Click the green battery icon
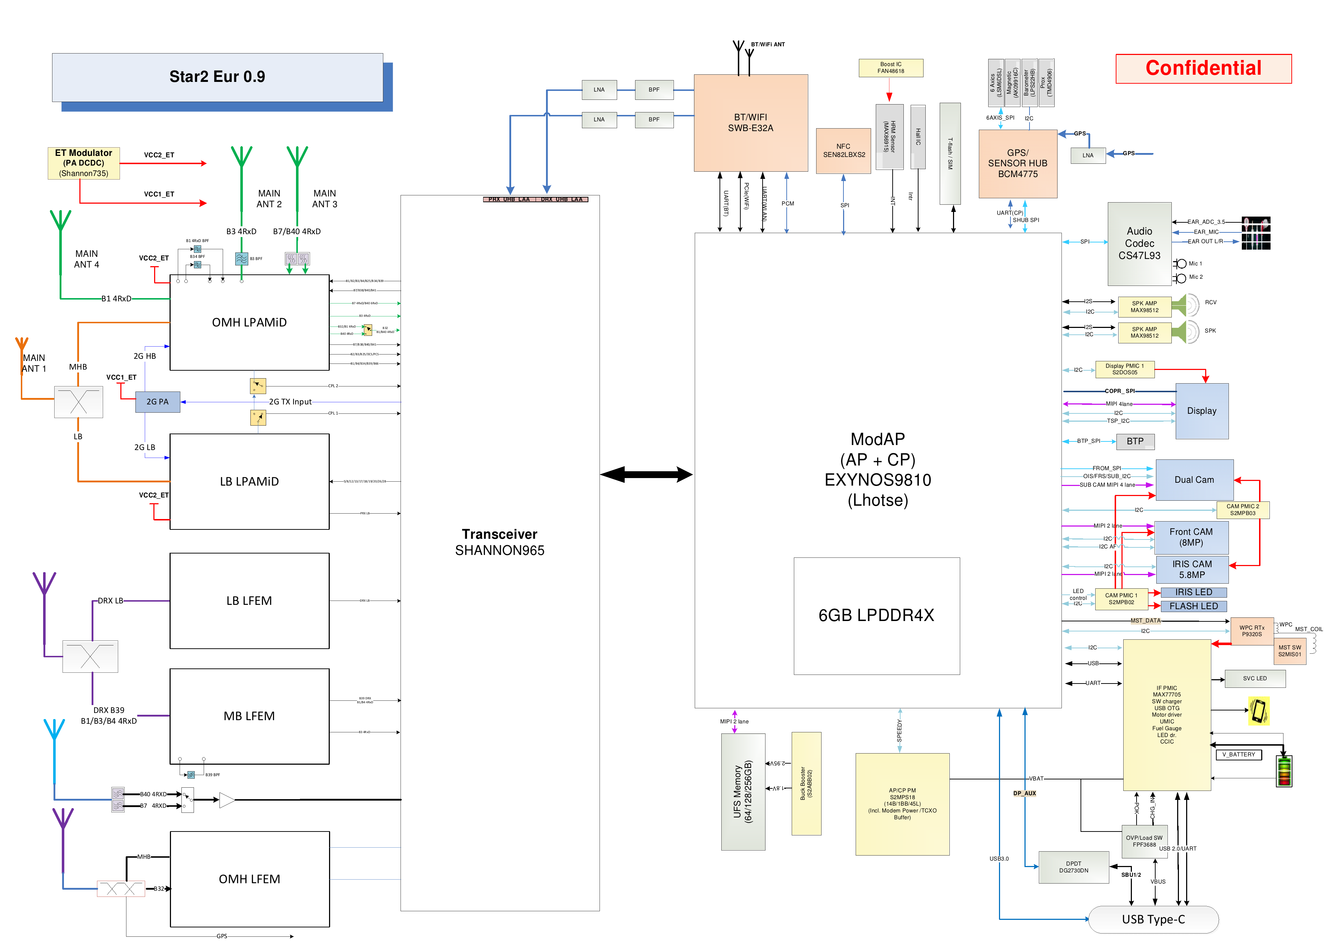The image size is (1337, 945). point(1284,772)
